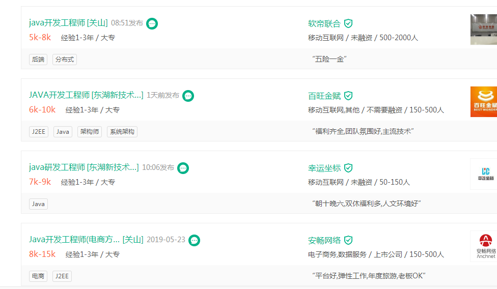
Task: Select the Java tag under 6k-10k job
Action: (63, 132)
